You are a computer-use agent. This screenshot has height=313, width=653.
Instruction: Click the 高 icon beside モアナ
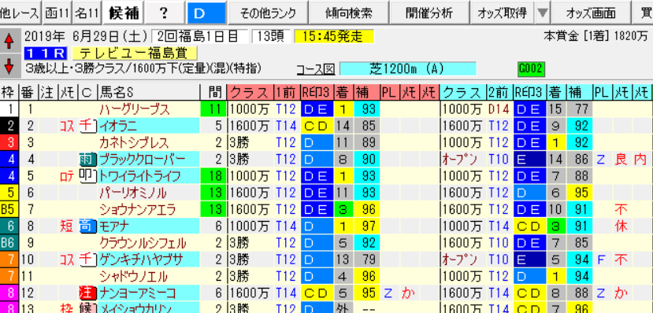[x=88, y=226]
